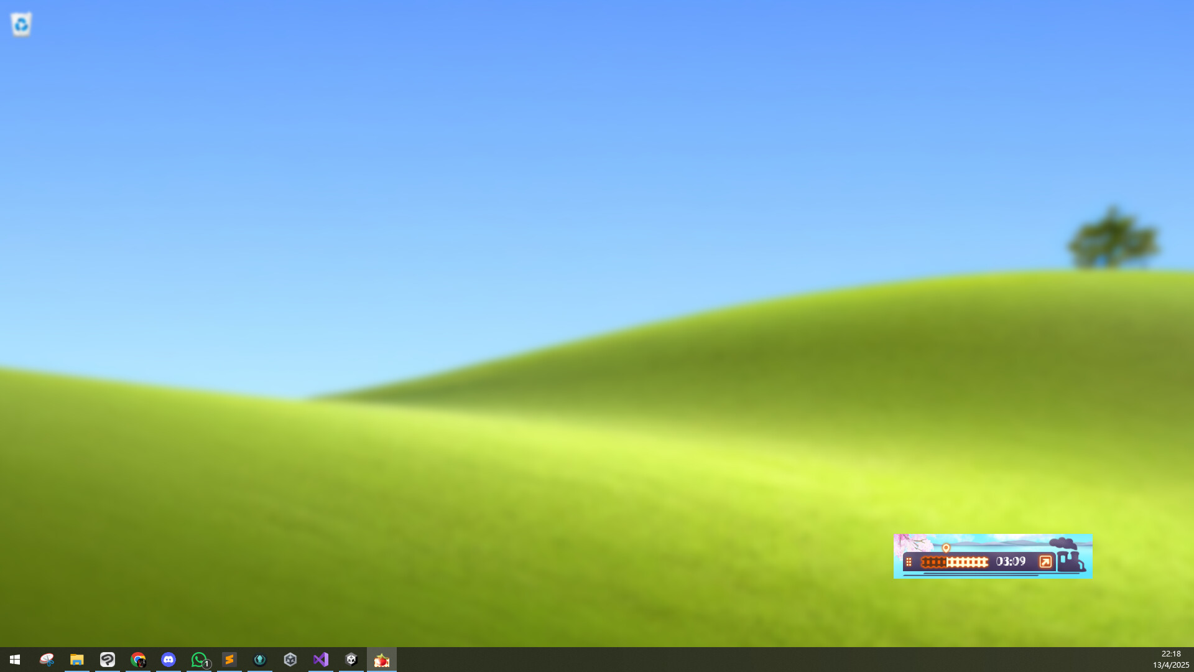This screenshot has height=672, width=1194.
Task: Click the location pin above the railroad track
Action: [946, 548]
